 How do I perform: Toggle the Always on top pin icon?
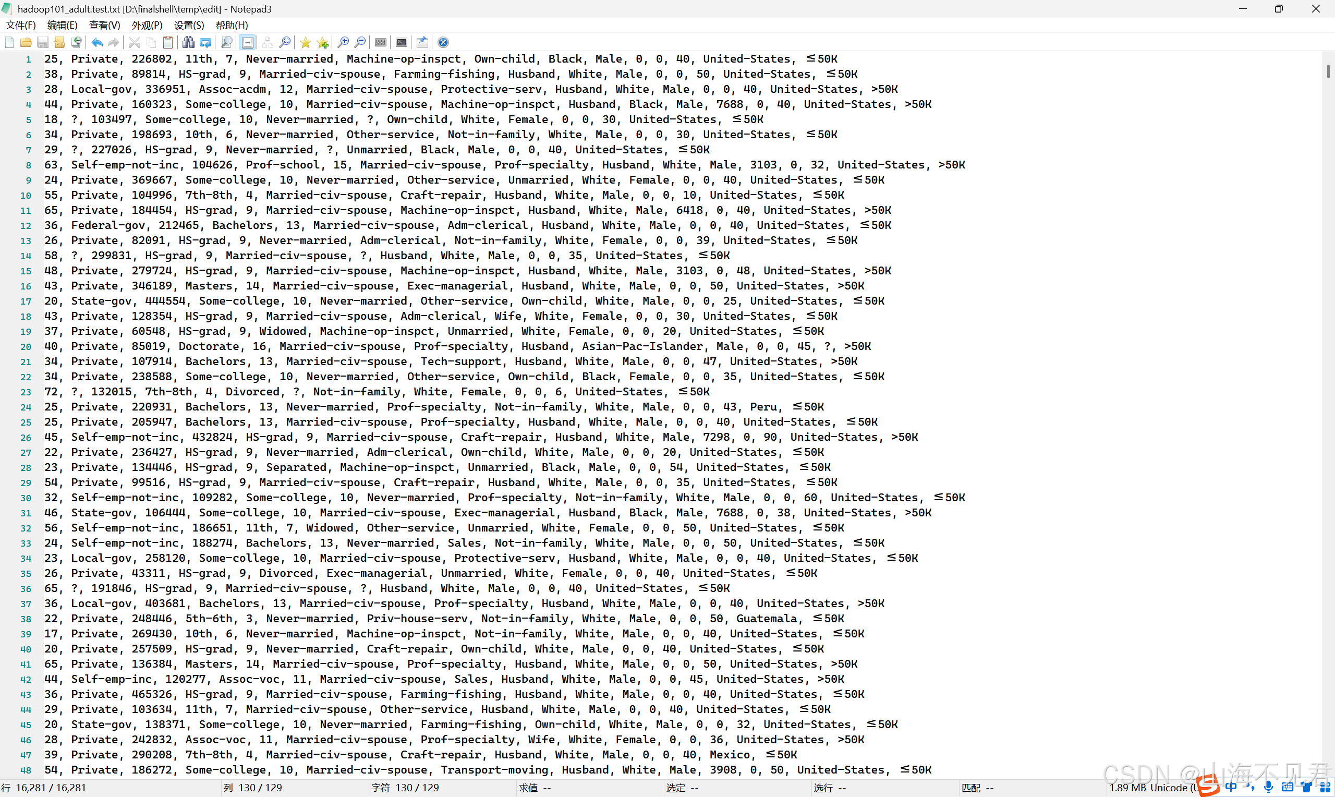tap(422, 42)
